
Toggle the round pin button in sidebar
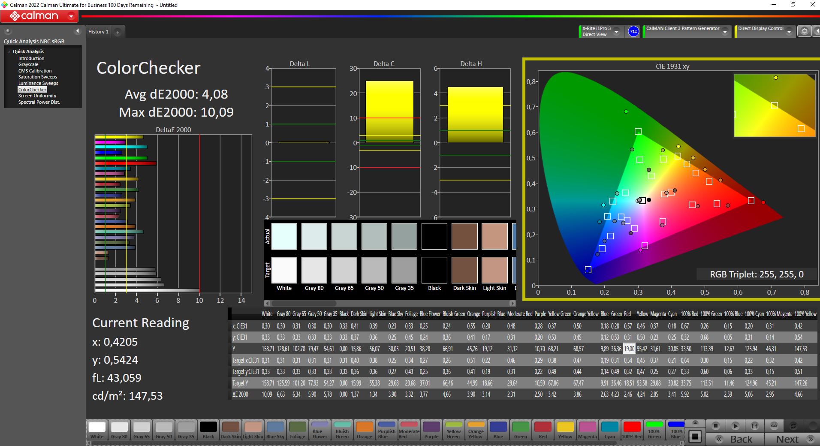tap(8, 31)
